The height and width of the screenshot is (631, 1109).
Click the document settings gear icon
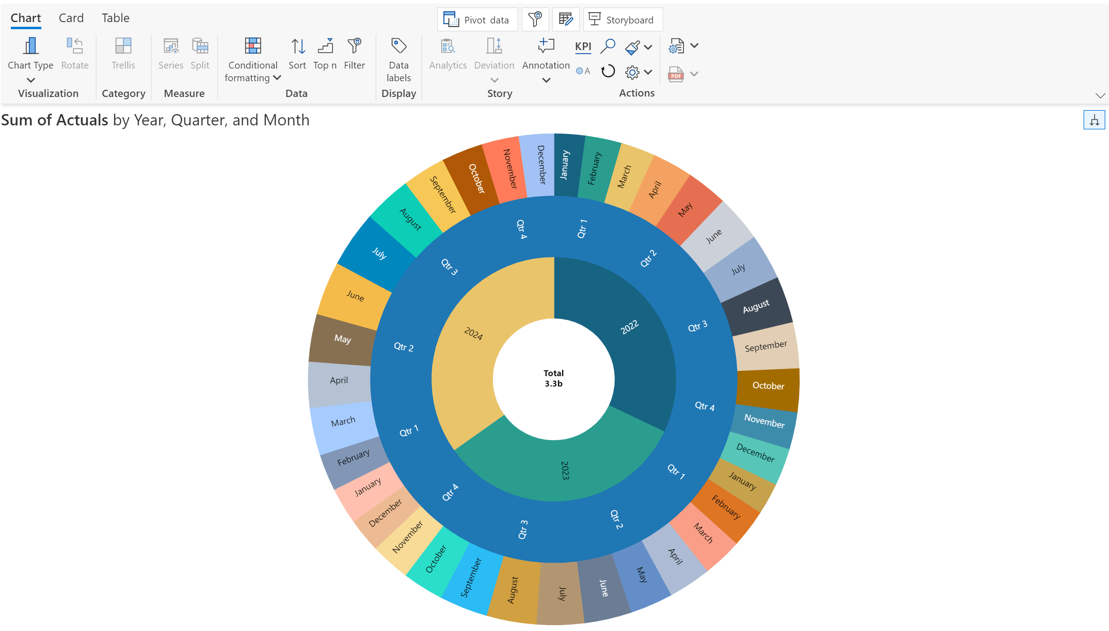click(676, 46)
